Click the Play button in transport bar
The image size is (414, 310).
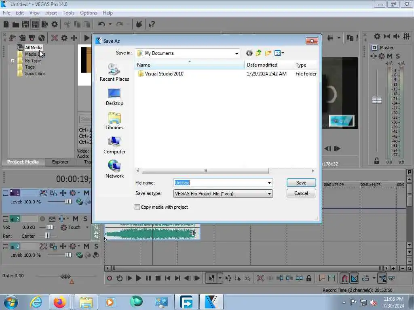[x=138, y=278]
